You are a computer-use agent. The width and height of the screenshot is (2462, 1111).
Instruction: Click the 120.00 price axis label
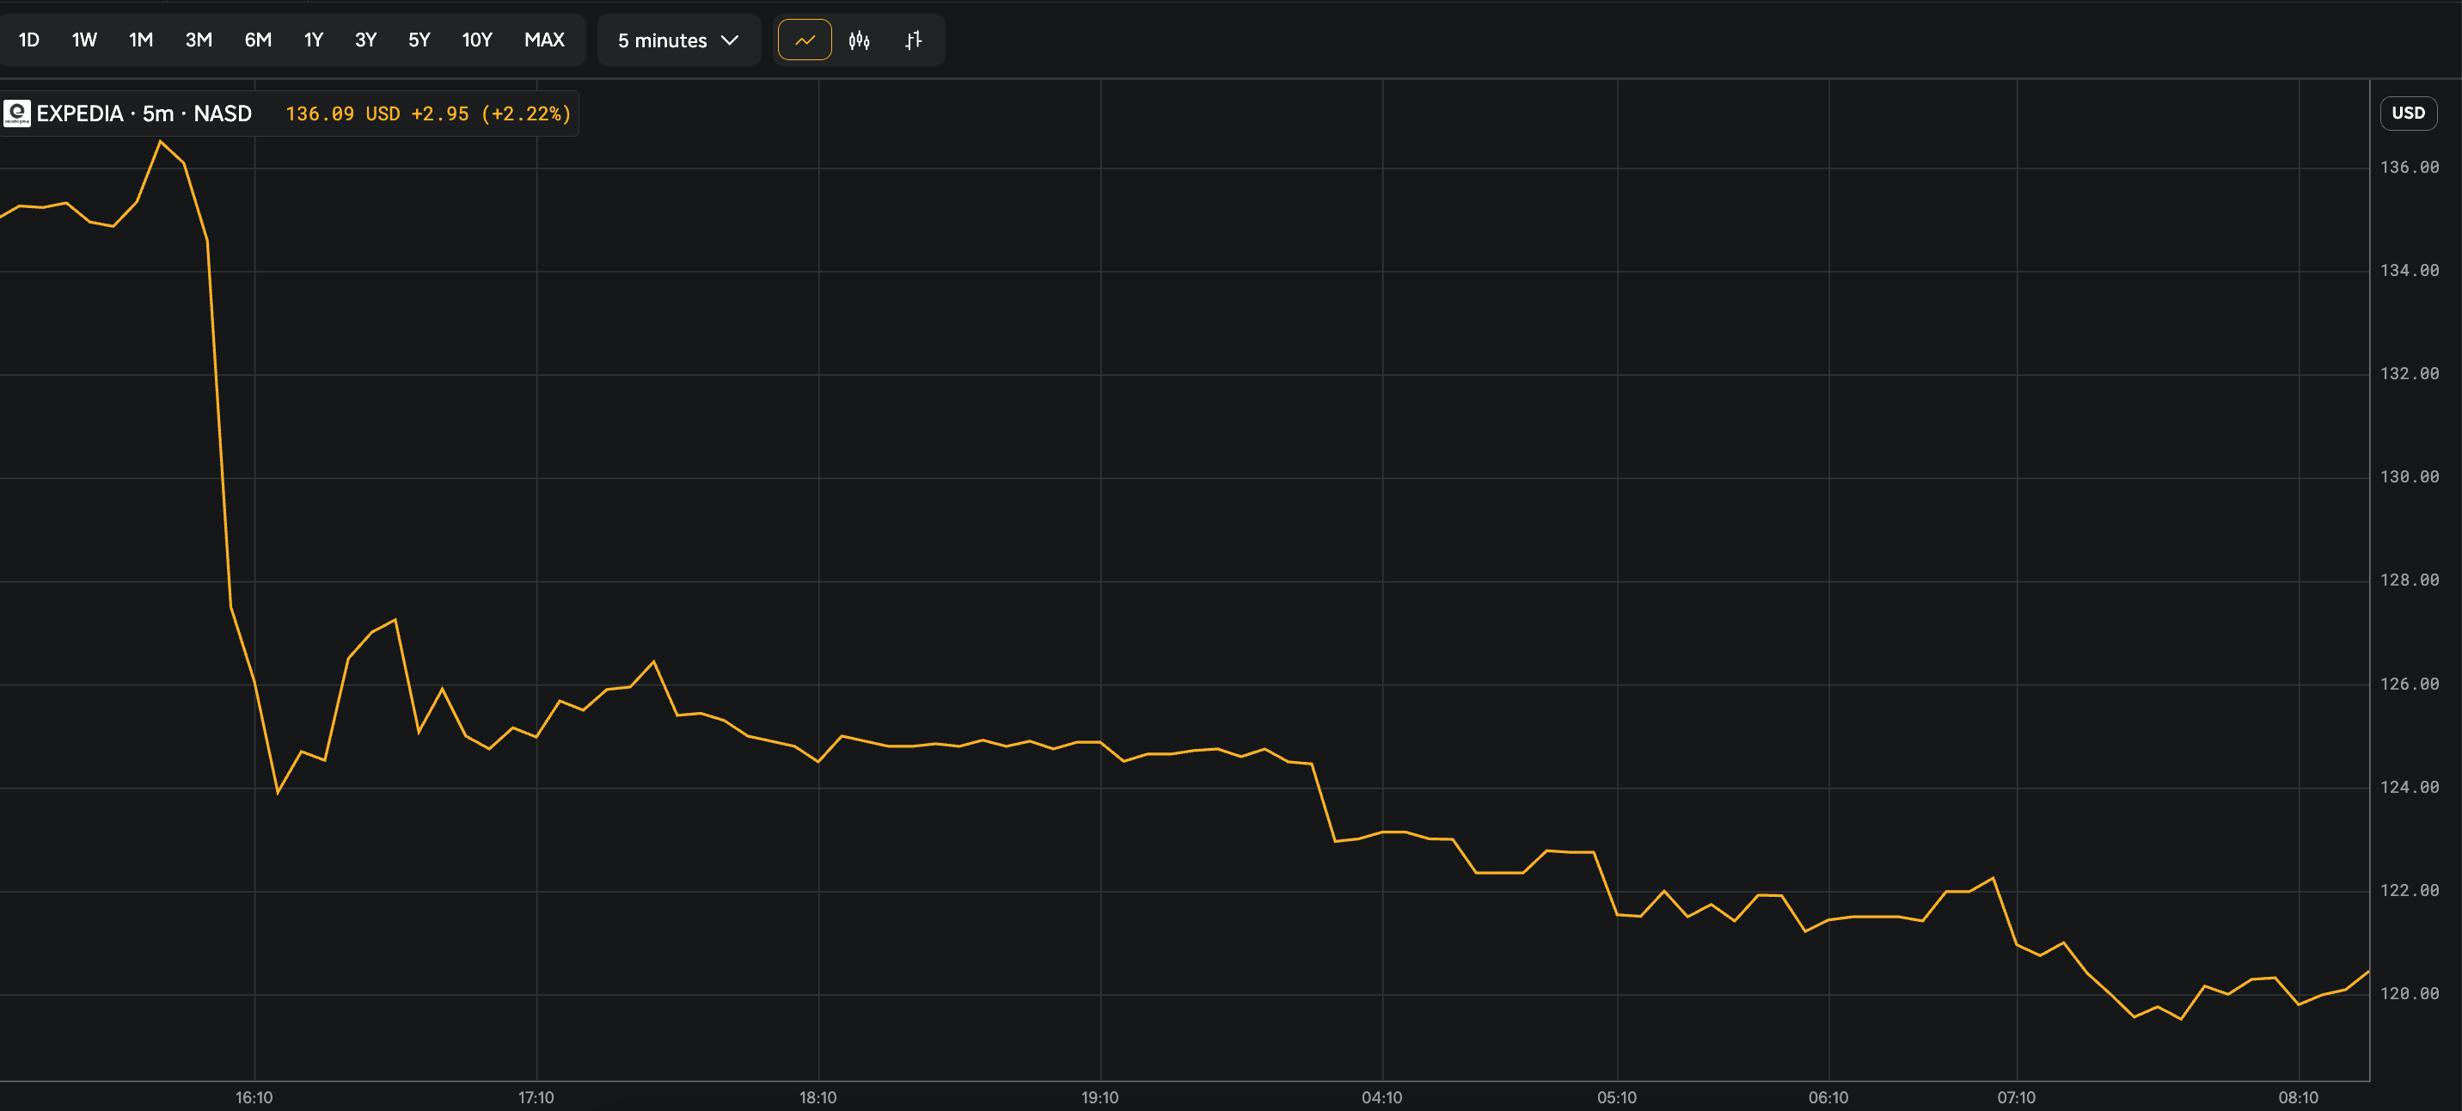[x=2410, y=994]
